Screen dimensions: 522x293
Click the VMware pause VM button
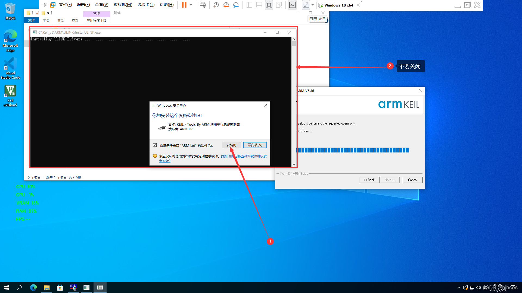184,5
